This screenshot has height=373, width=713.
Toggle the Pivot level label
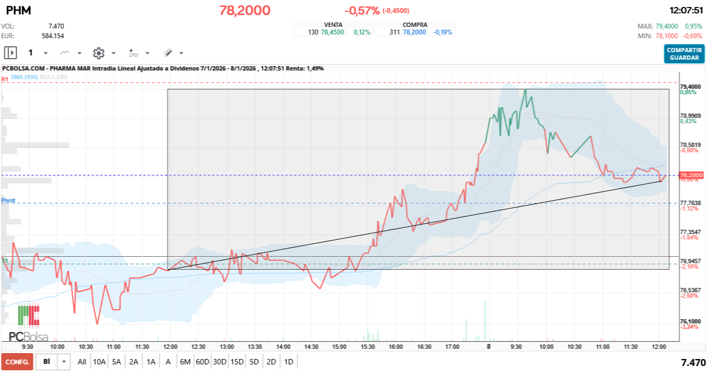click(9, 201)
